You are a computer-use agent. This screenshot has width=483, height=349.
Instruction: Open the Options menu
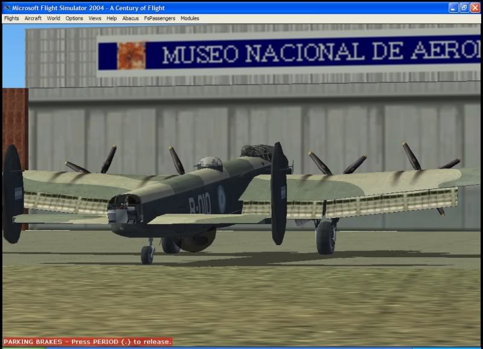point(74,19)
